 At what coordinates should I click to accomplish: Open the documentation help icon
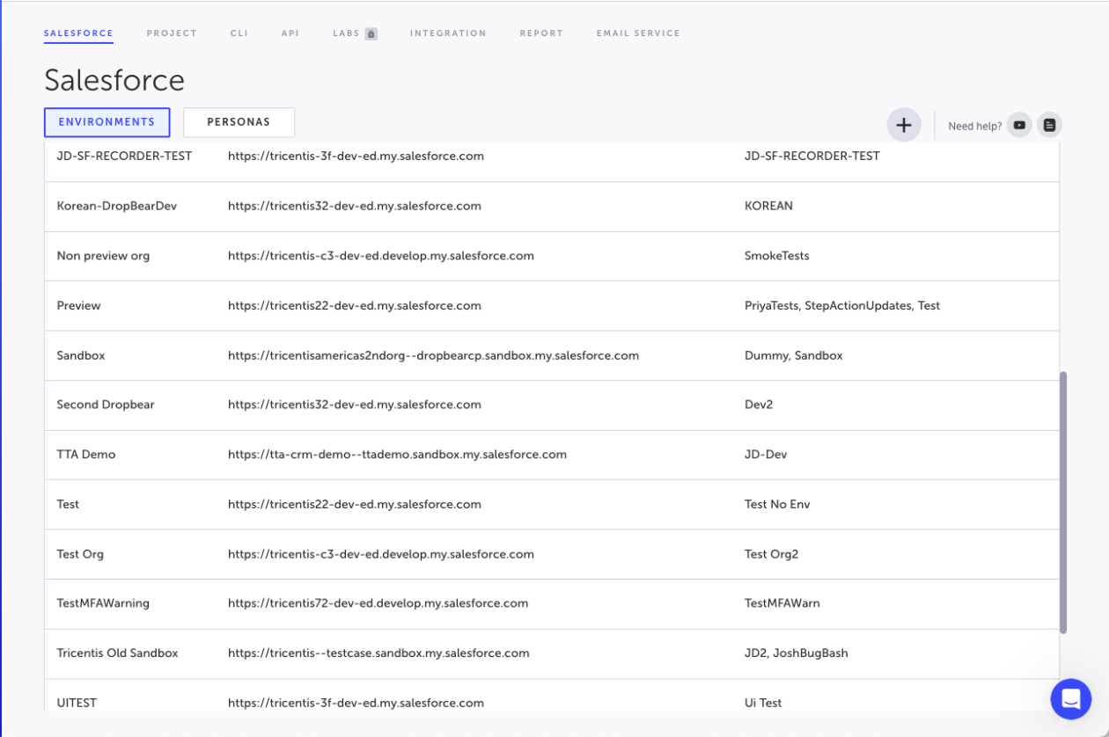tap(1049, 125)
